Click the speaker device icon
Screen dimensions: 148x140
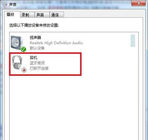pyautogui.click(x=17, y=43)
